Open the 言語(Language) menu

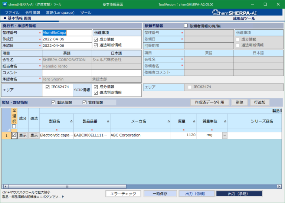click(x=60, y=13)
